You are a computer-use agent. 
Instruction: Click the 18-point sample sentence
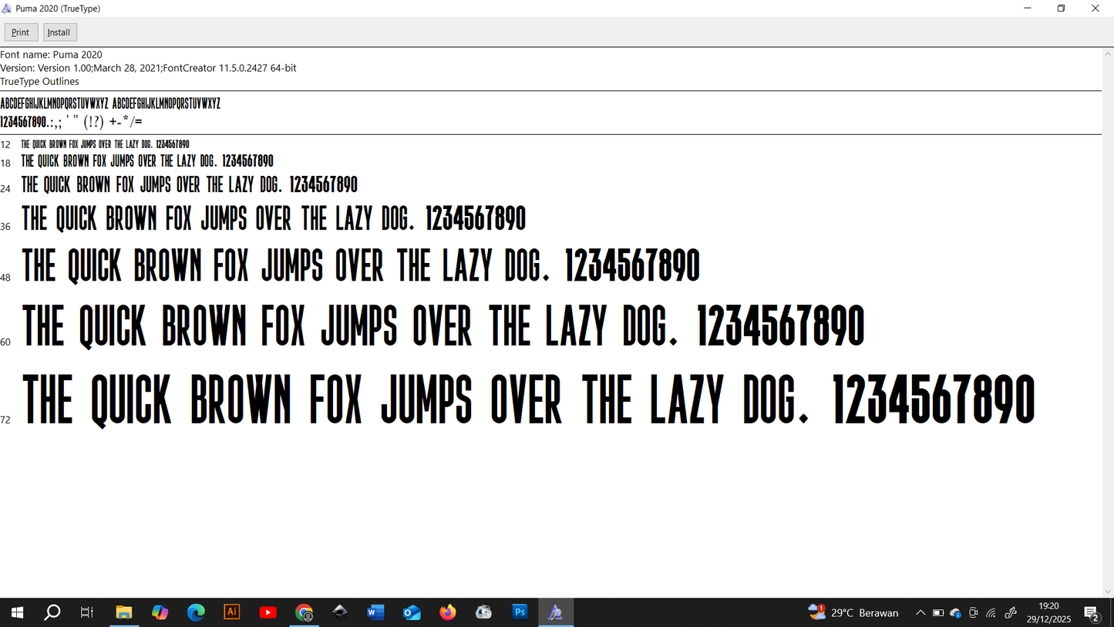tap(147, 161)
